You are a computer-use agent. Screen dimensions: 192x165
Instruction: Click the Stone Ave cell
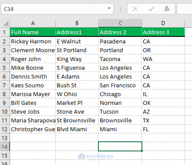(77, 111)
